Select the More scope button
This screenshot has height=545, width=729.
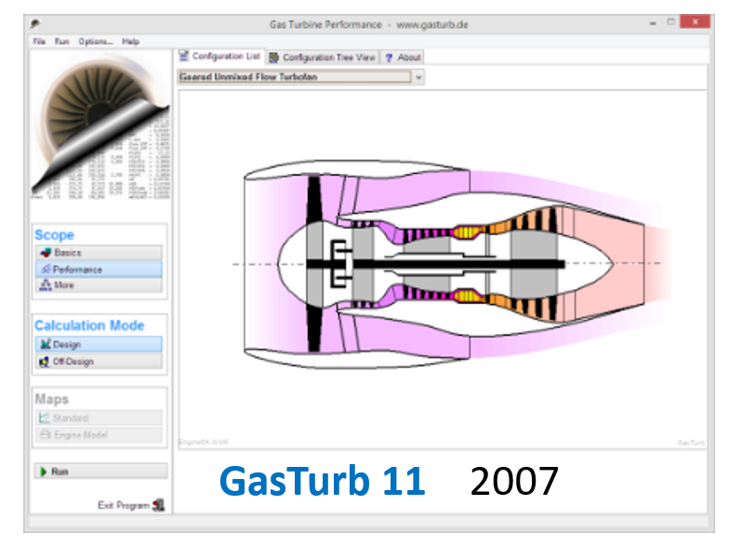[99, 285]
